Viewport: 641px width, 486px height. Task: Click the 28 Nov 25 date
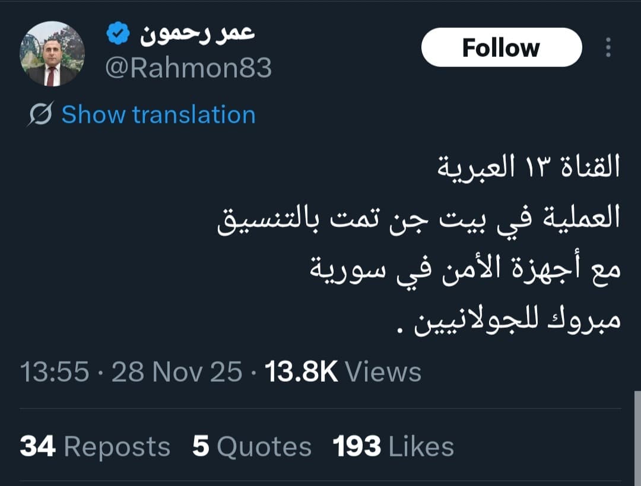[177, 372]
